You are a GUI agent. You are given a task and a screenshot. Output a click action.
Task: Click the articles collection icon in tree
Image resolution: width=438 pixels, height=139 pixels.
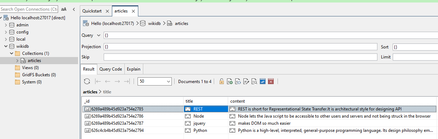pyautogui.click(x=24, y=61)
